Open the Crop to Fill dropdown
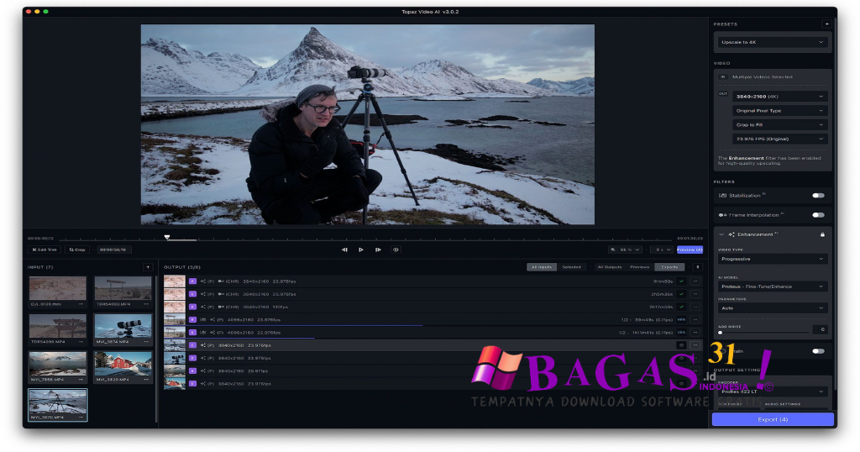The width and height of the screenshot is (860, 452). click(779, 125)
